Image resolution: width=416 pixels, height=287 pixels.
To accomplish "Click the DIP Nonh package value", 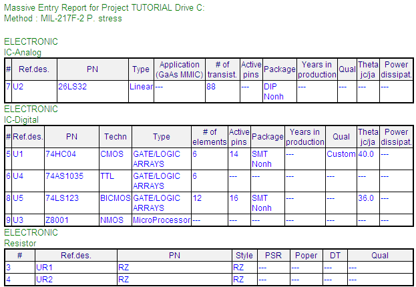I will pos(274,91).
